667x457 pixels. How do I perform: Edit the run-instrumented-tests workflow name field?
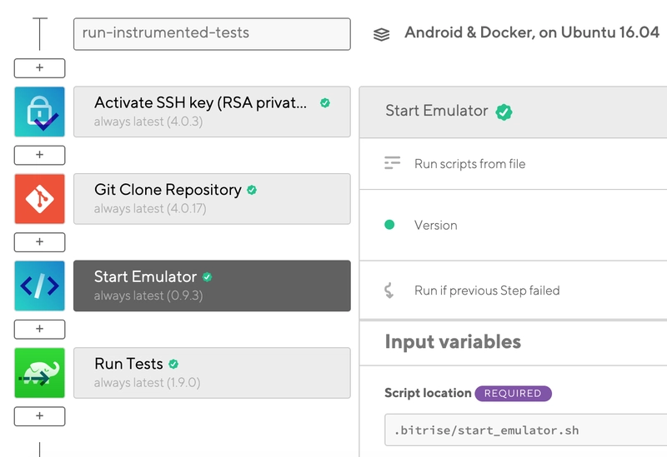[212, 34]
